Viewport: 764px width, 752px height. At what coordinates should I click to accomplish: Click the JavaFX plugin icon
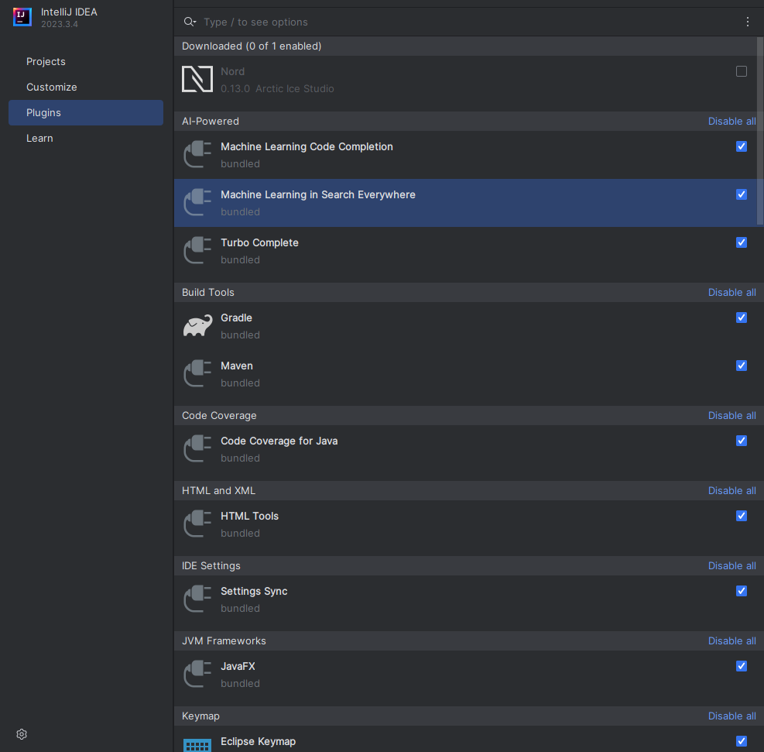pyautogui.click(x=197, y=674)
